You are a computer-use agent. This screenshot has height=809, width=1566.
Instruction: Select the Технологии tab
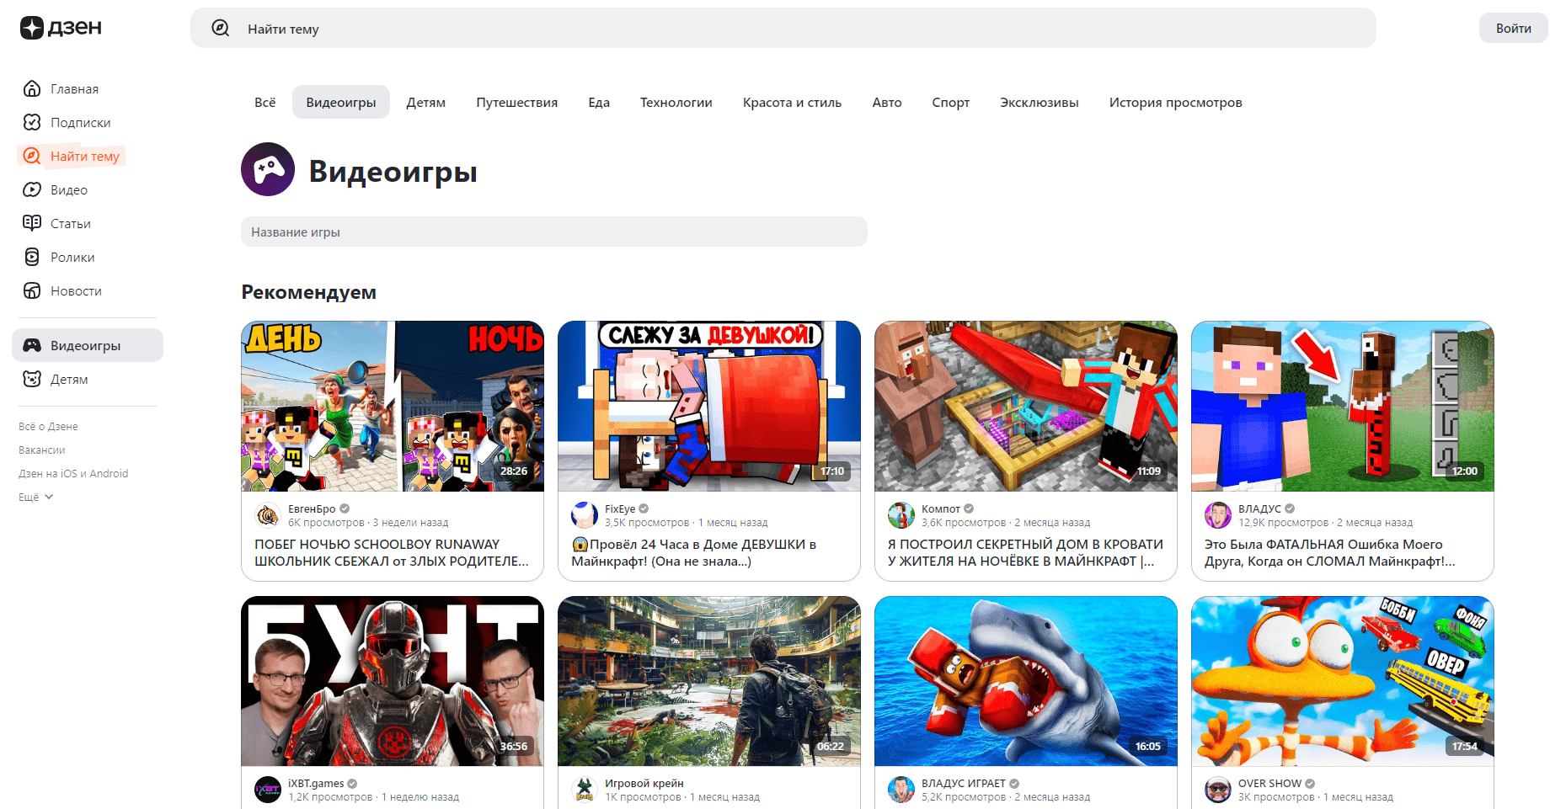pyautogui.click(x=675, y=102)
